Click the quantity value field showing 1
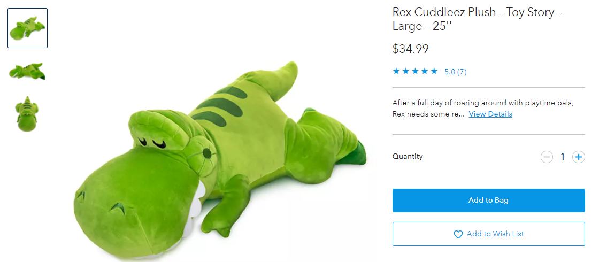Image resolution: width=607 pixels, height=262 pixels. [x=562, y=157]
